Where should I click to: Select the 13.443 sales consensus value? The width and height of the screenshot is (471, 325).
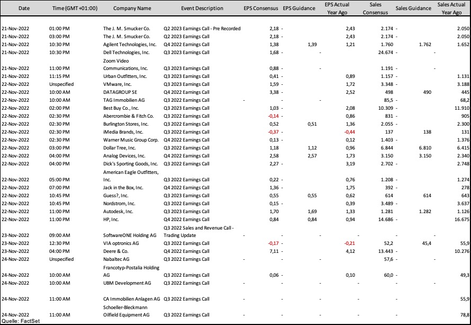pos(385,251)
